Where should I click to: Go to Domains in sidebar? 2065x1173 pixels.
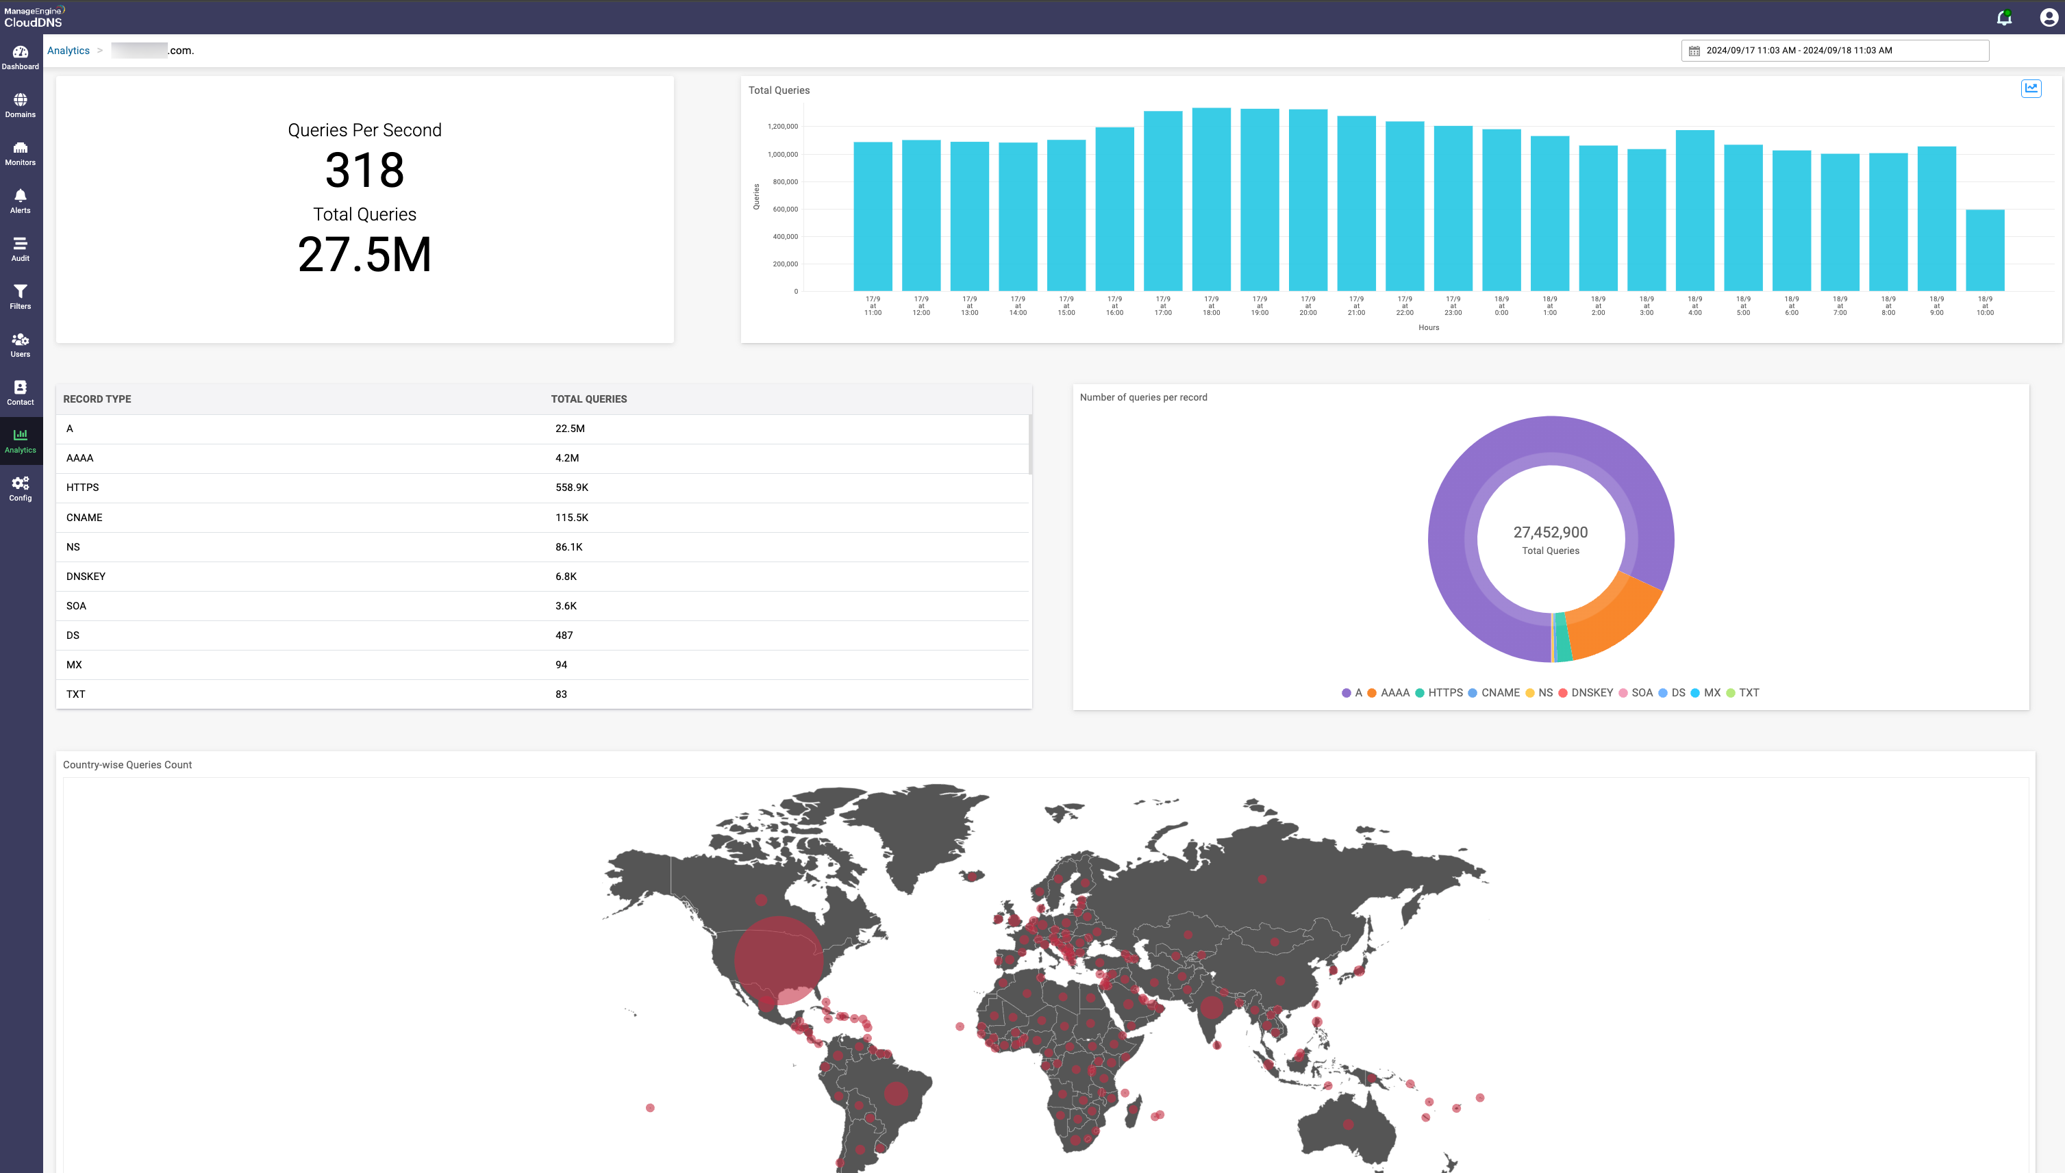(20, 105)
